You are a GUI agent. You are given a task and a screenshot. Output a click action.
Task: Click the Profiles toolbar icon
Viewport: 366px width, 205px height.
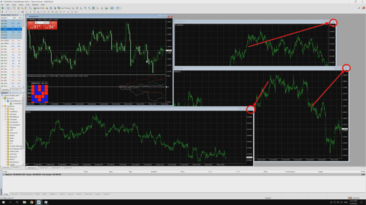tap(8, 8)
